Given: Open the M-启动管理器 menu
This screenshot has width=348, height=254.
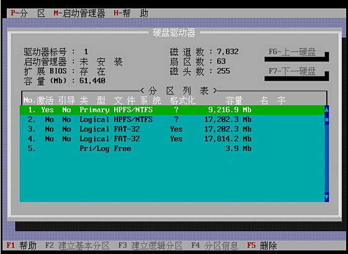Looking at the screenshot, I should point(79,13).
